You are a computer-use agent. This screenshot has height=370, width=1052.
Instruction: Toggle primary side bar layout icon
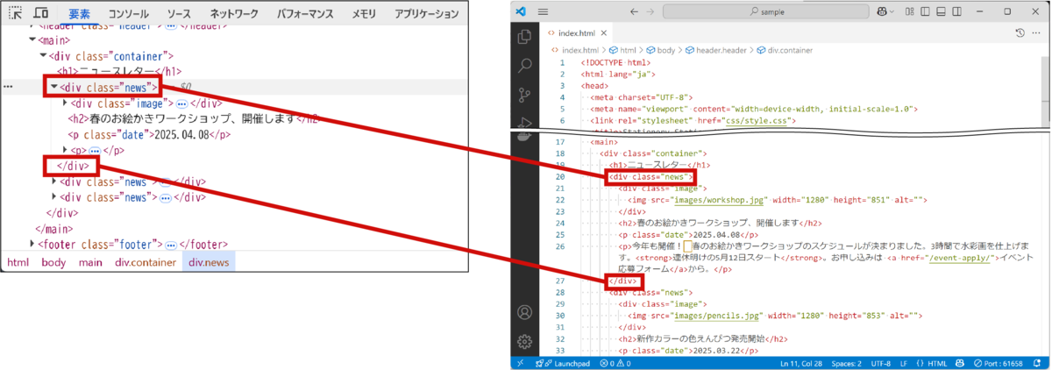coord(925,11)
